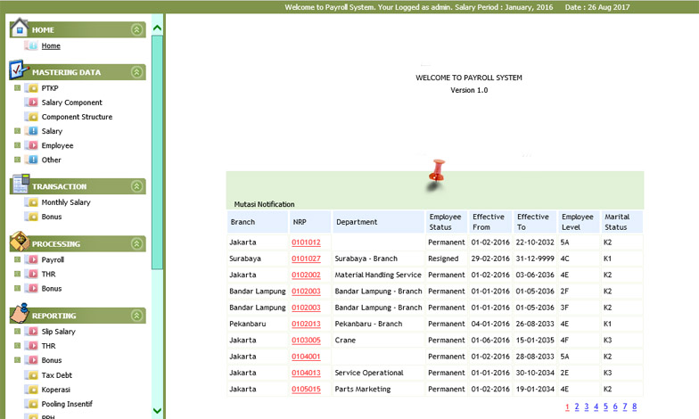Click the sidebar scrollbar down arrow
Viewport: 699px width, 419px height.
pyautogui.click(x=158, y=410)
